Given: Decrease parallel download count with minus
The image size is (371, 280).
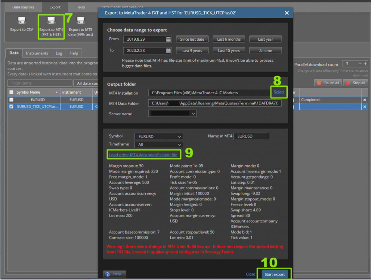Looking at the screenshot, I should pyautogui.click(x=360, y=64).
